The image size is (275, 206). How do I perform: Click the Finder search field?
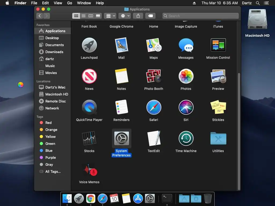click(200, 16)
